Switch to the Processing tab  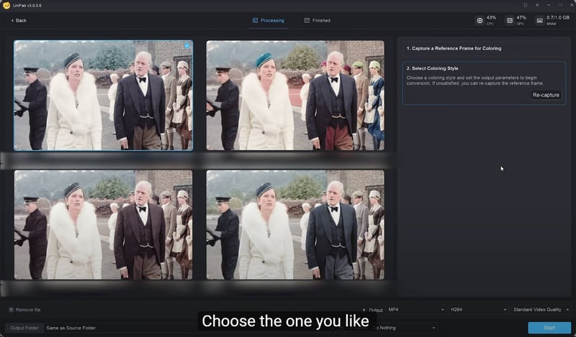point(269,21)
